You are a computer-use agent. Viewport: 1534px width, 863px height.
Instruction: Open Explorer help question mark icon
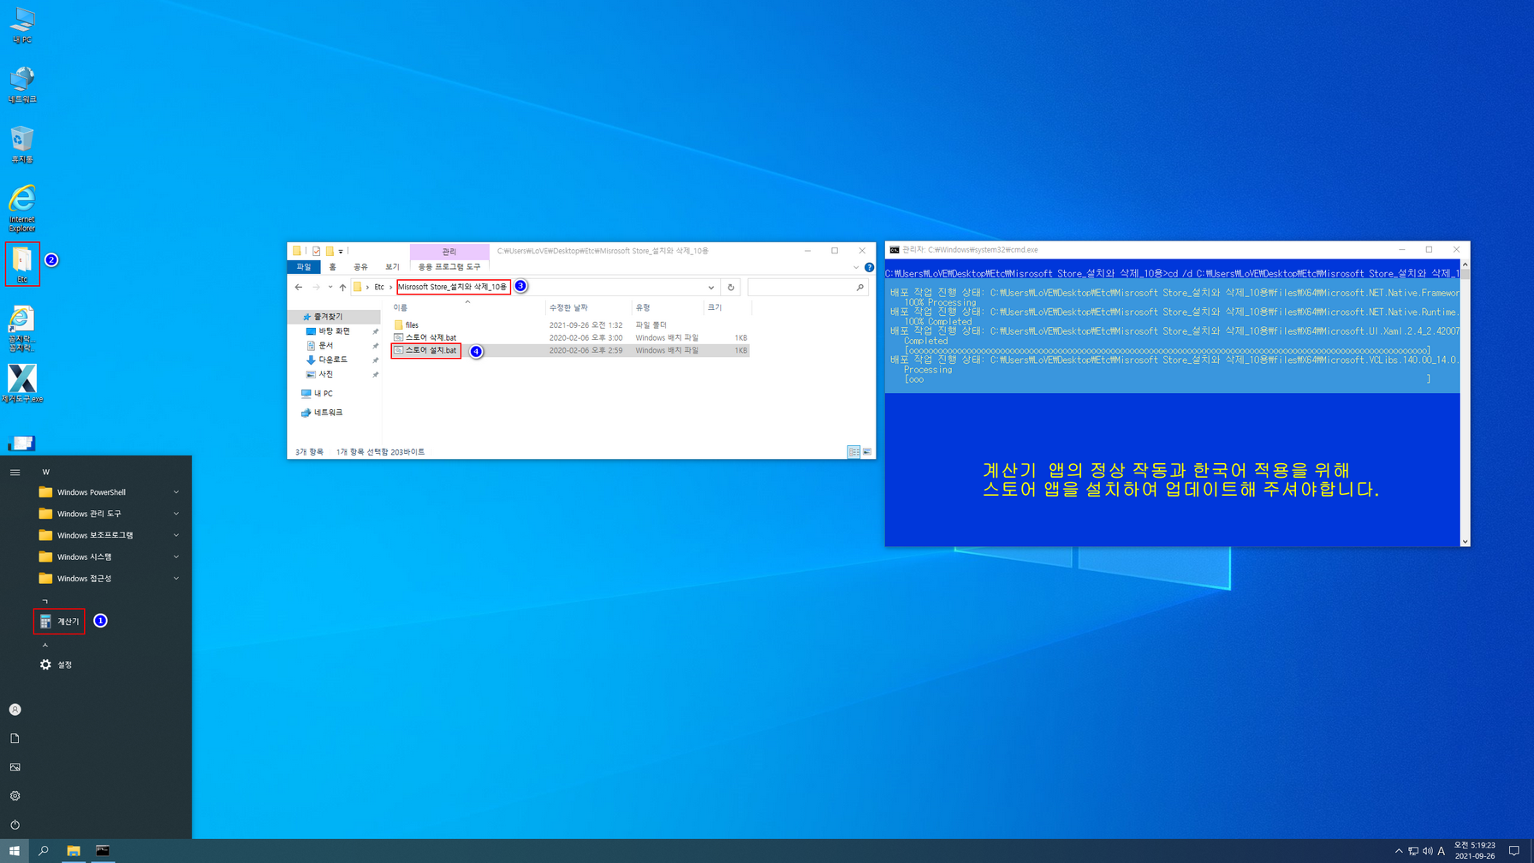pyautogui.click(x=869, y=267)
